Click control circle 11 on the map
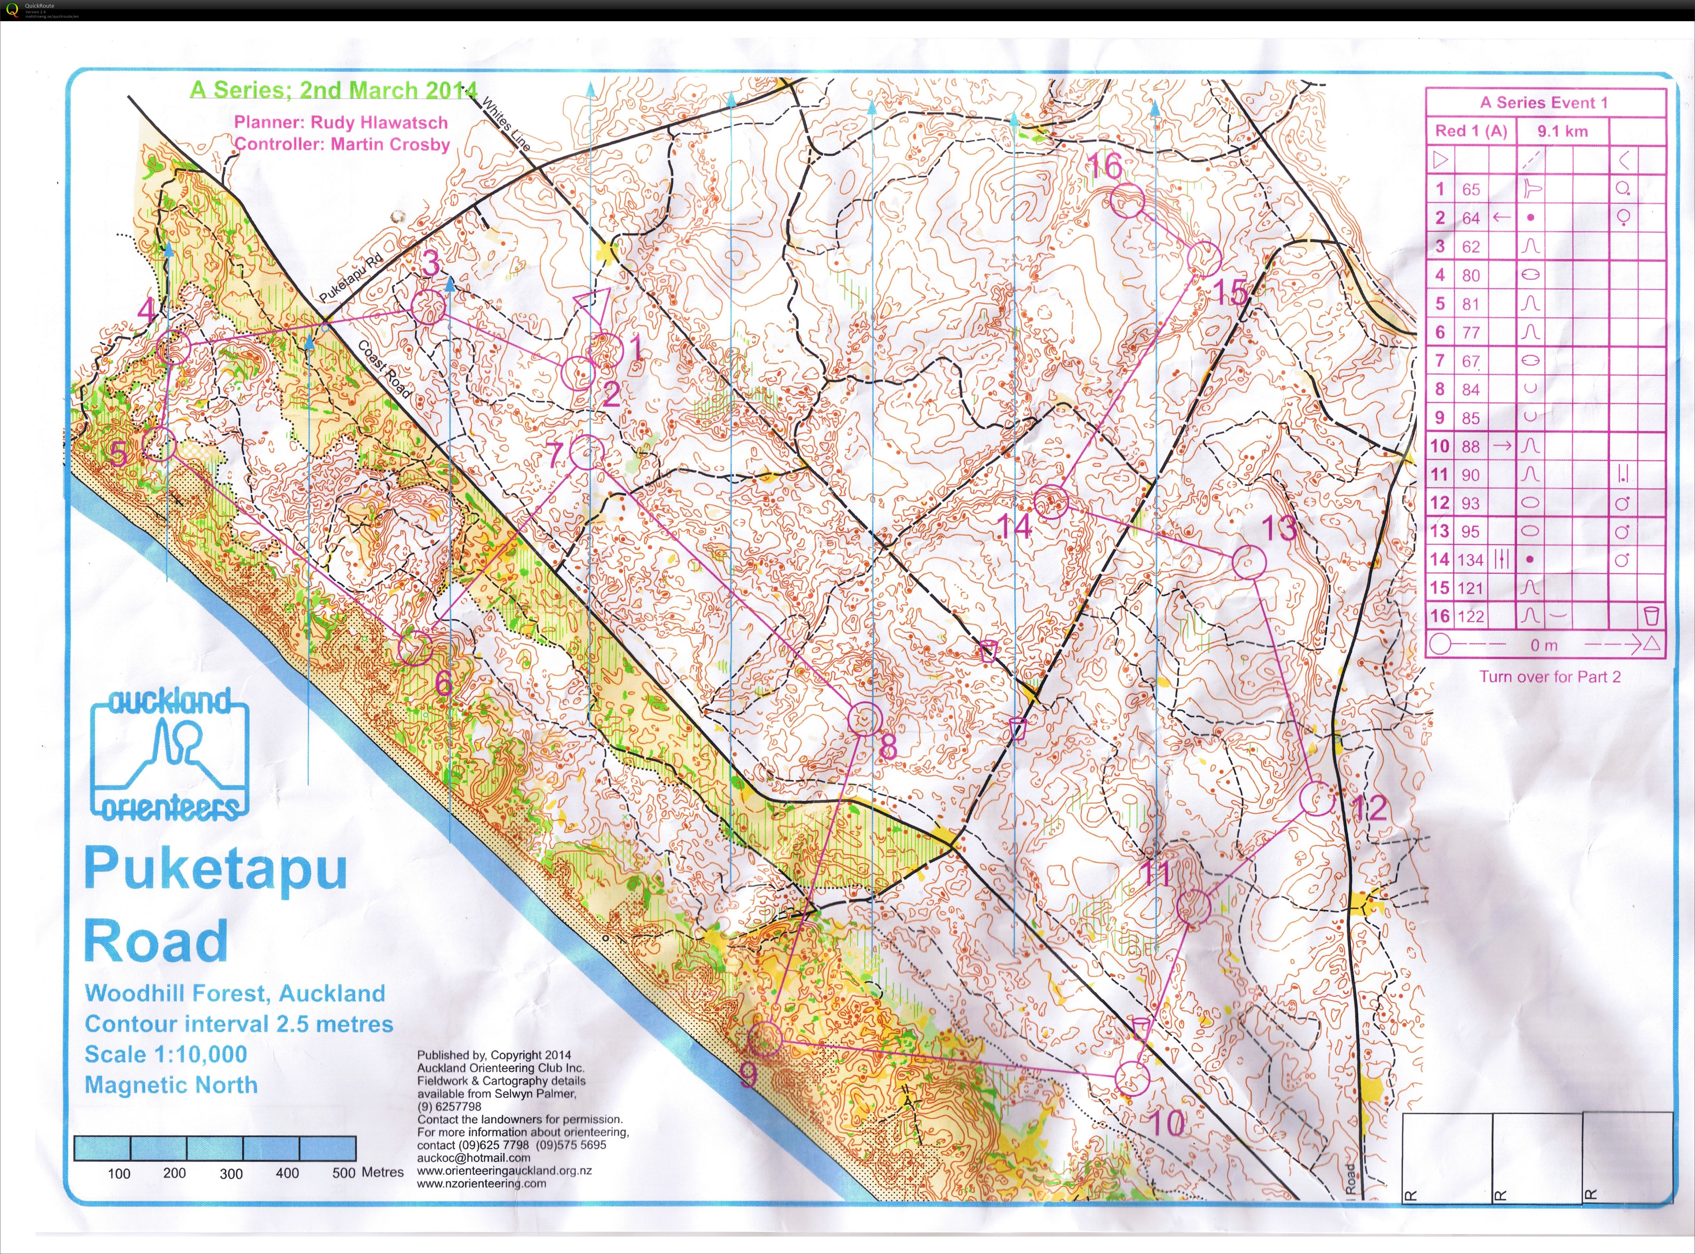The width and height of the screenshot is (1695, 1254). pos(1194,906)
